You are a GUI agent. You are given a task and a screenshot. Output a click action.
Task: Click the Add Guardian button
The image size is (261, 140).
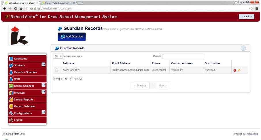coord(72,37)
